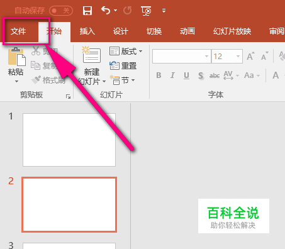The width and height of the screenshot is (285, 249).
Task: Open the 幻灯片放映 tab
Action: coord(232,31)
